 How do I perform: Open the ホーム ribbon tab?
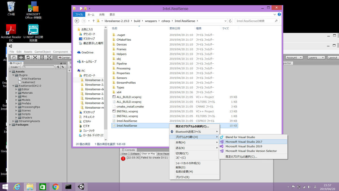[x=91, y=14]
